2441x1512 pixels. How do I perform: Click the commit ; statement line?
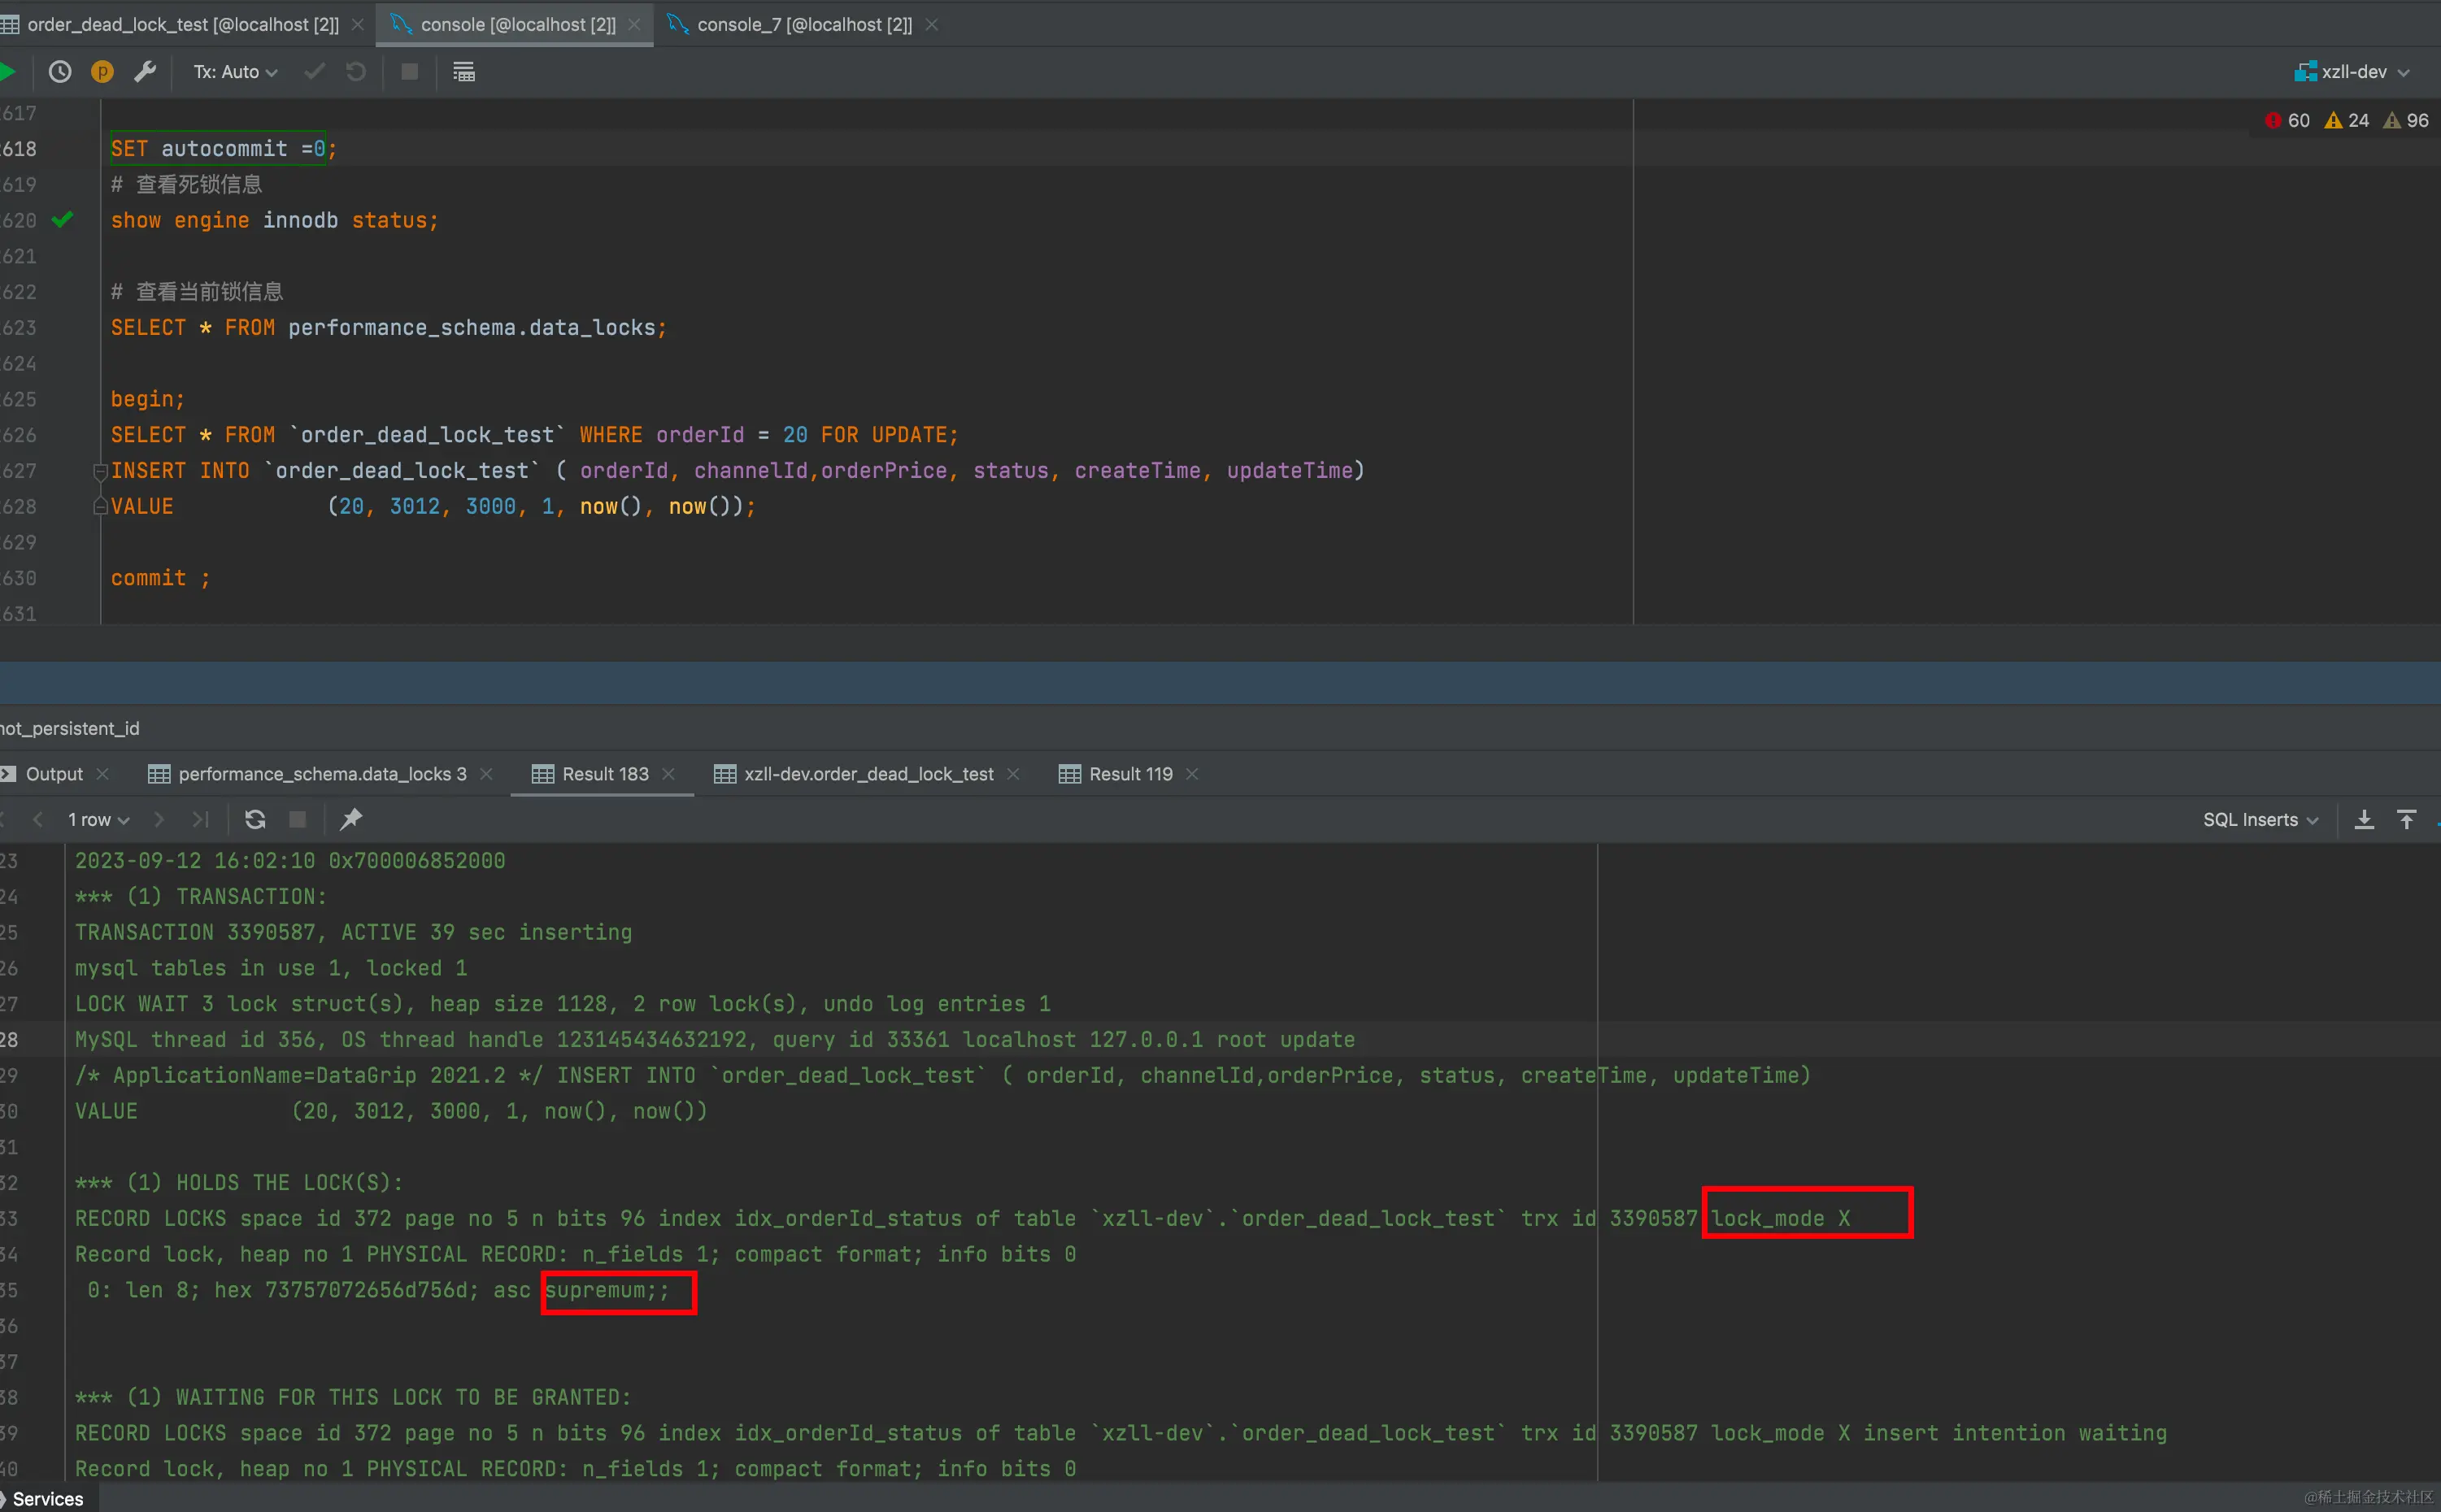coord(160,578)
